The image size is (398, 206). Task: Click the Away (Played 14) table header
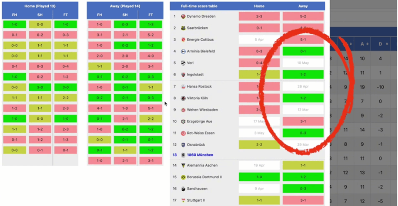point(125,6)
